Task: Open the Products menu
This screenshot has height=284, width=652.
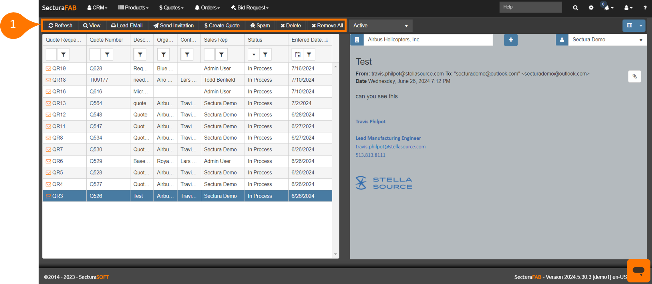Action: coord(133,8)
